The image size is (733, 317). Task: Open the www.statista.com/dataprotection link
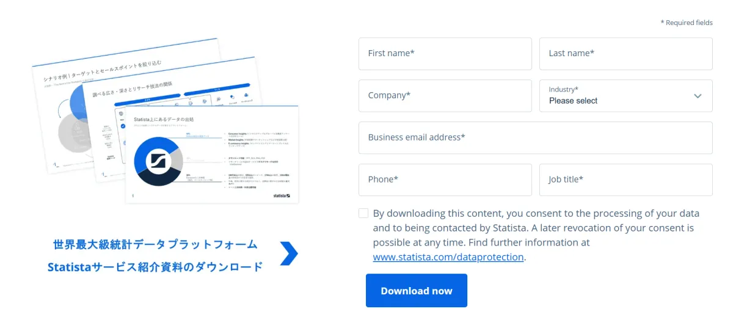coord(448,257)
